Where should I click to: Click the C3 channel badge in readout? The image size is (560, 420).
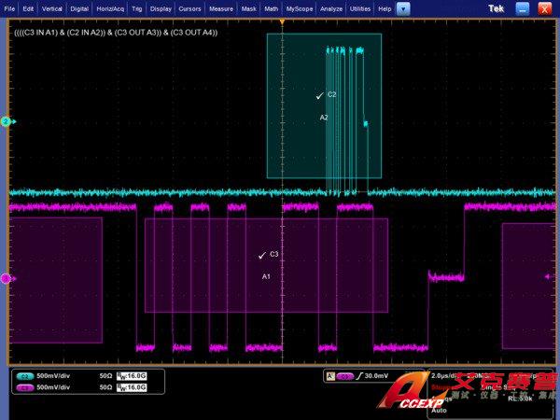tap(24, 385)
